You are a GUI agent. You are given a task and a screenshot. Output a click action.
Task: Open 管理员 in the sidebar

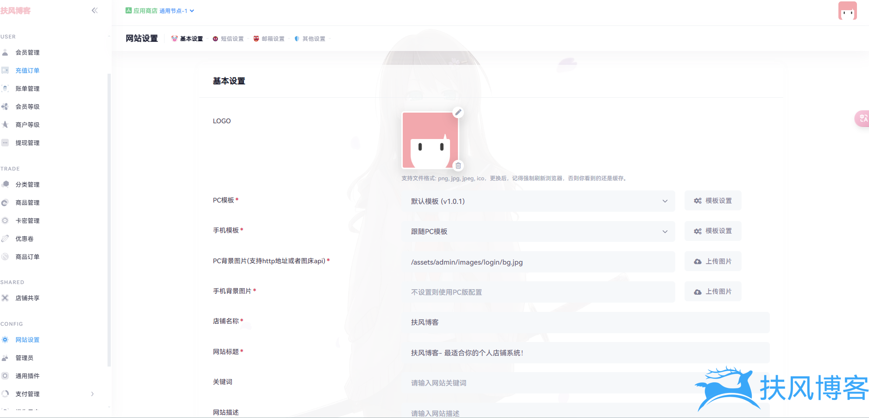(x=24, y=358)
